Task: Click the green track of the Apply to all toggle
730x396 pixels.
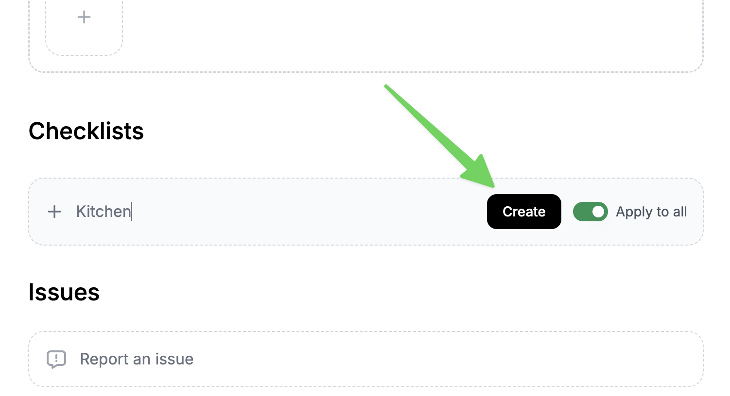Action: coord(582,212)
